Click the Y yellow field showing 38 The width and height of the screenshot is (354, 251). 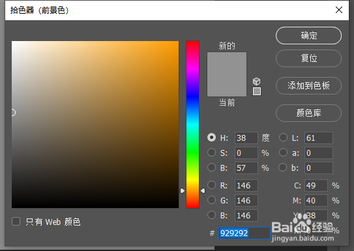[x=316, y=216]
